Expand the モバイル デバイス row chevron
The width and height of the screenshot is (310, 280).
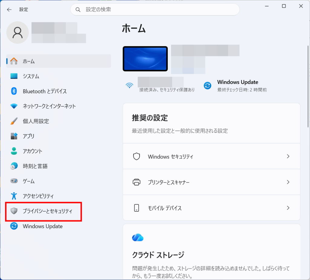pos(288,208)
